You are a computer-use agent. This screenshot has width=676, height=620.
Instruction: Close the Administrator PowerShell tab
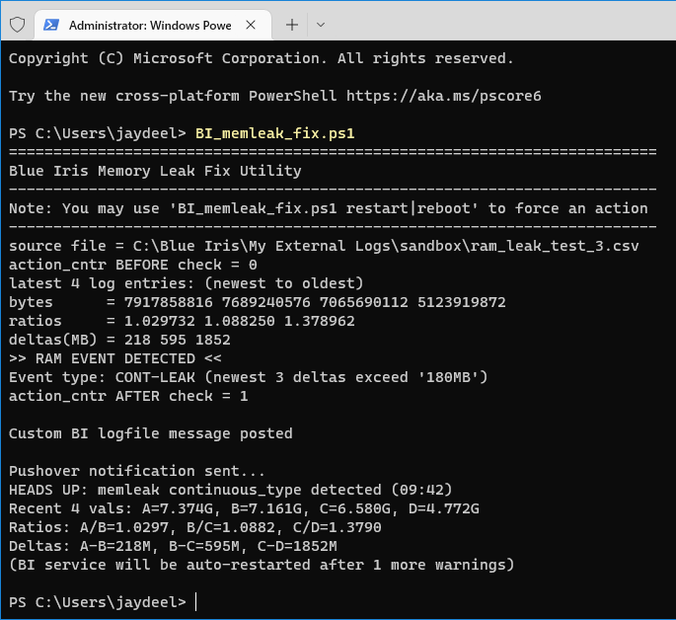point(251,25)
